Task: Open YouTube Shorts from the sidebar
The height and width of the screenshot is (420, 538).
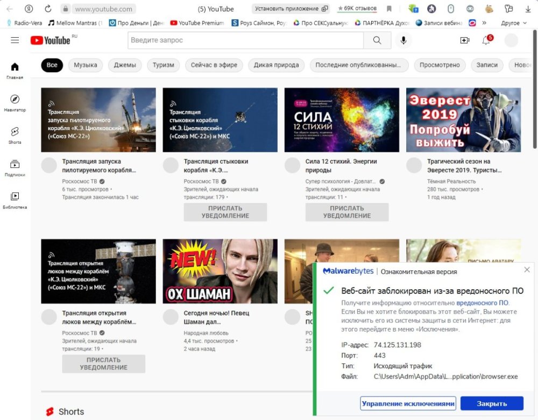Action: pos(15,135)
